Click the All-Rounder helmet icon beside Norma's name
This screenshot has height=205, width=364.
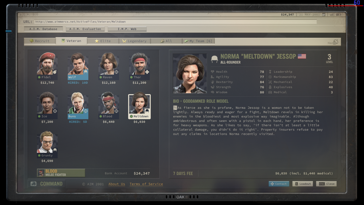(x=214, y=59)
